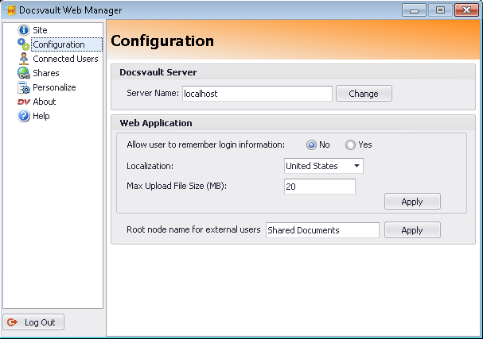483x339 pixels.
Task: Open Help from the sidebar label
Action: [x=41, y=116]
